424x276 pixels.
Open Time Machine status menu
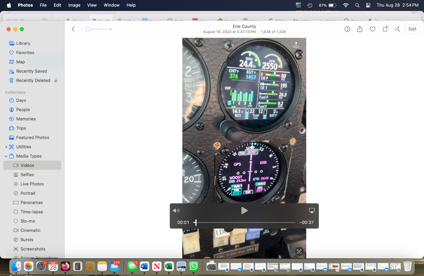point(310,5)
